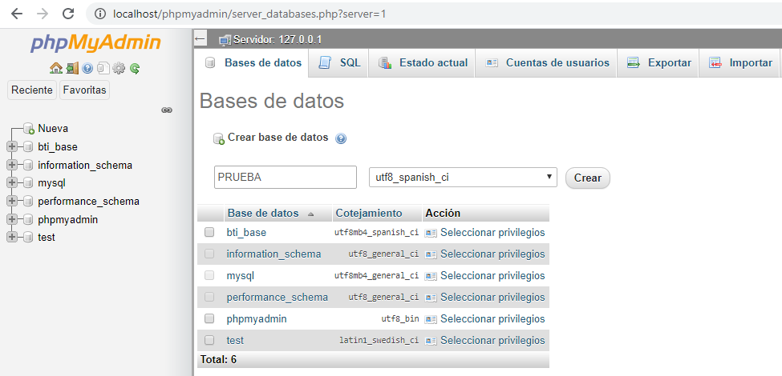Viewport: 782px width, 376px height.
Task: Check the mysql row checkbox
Action: pos(209,275)
